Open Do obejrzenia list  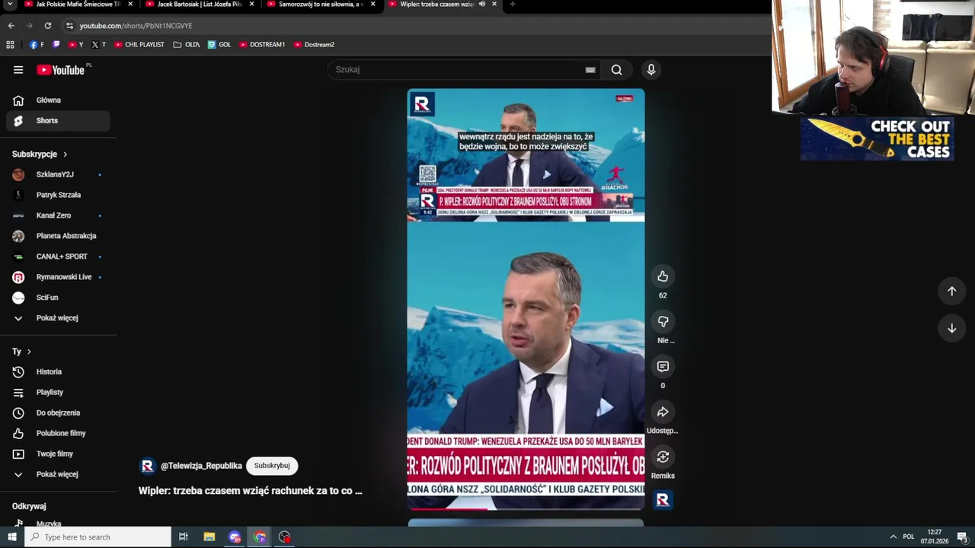click(58, 413)
